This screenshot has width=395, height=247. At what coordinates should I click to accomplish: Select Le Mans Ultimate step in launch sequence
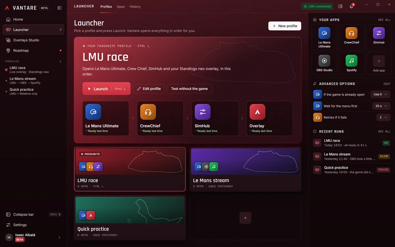coord(106,118)
